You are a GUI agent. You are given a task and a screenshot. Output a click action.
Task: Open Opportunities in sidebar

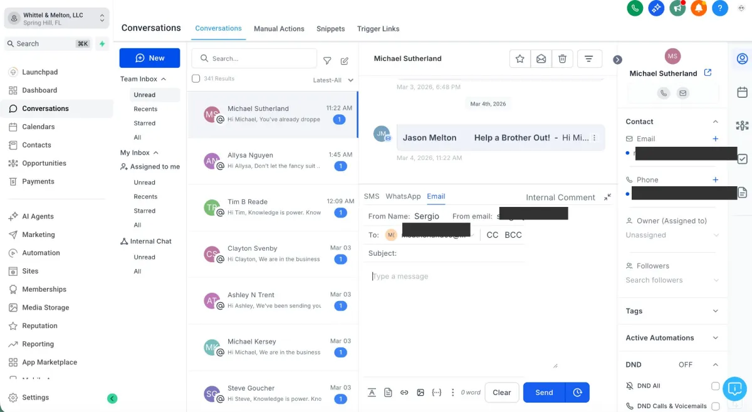click(x=44, y=163)
